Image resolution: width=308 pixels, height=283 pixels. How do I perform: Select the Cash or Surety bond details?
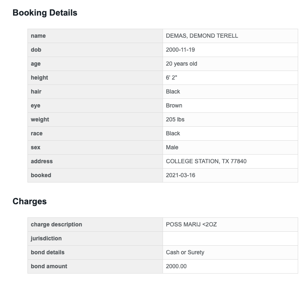pos(185,252)
